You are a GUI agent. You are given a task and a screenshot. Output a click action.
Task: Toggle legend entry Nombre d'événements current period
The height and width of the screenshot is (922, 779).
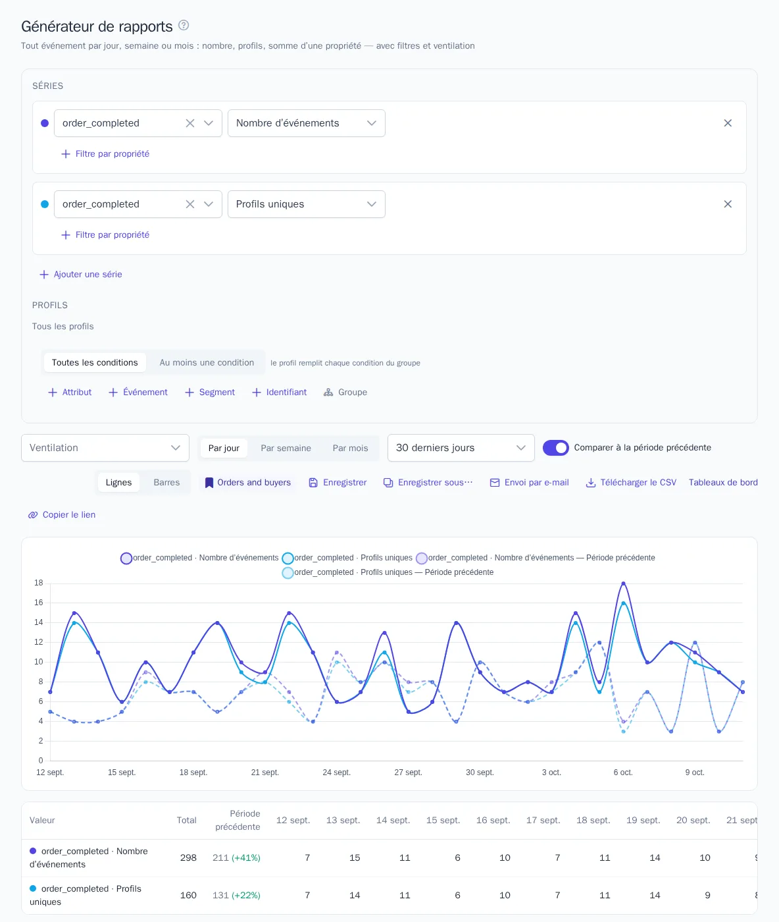199,558
